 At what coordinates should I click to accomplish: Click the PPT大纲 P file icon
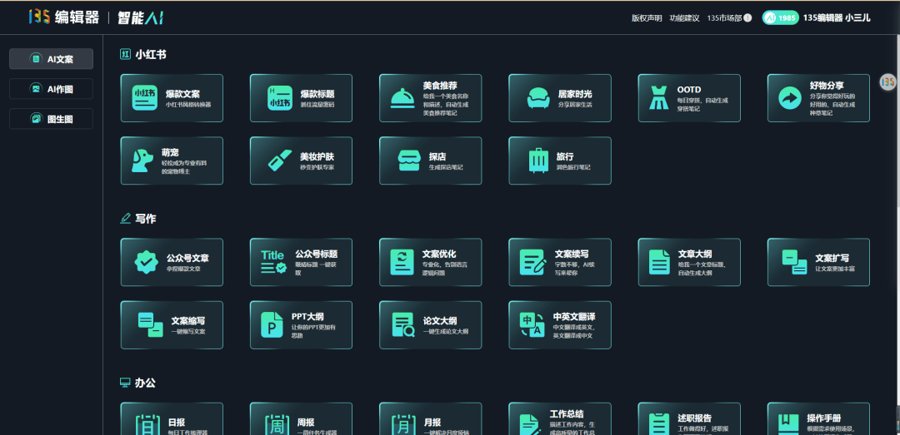click(272, 325)
